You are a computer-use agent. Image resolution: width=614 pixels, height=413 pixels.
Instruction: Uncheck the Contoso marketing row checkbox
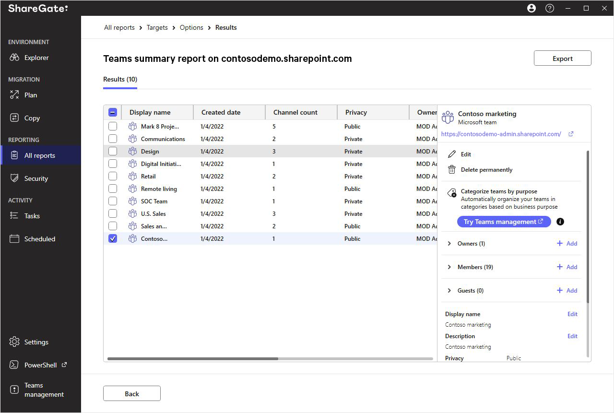(x=113, y=238)
